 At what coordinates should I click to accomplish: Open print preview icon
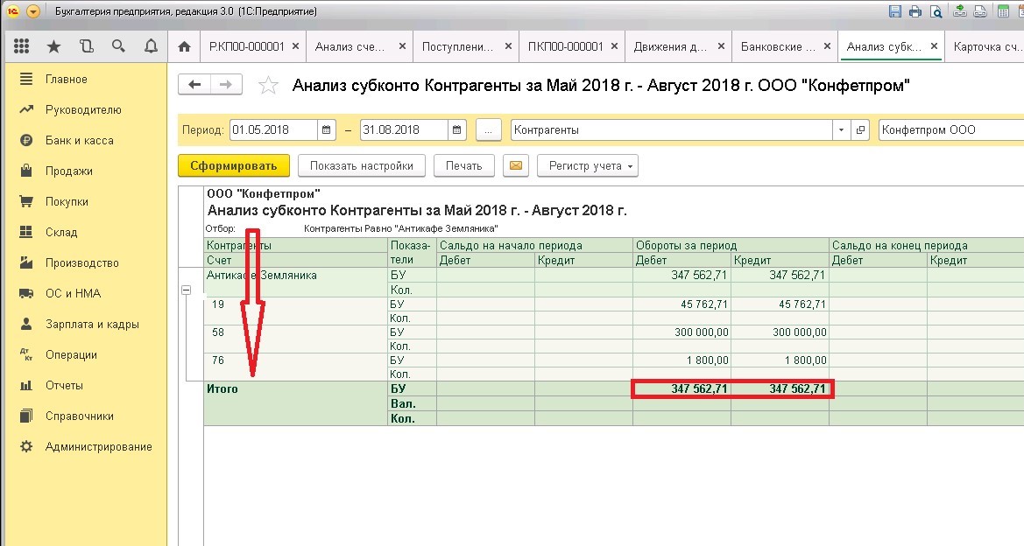[936, 10]
